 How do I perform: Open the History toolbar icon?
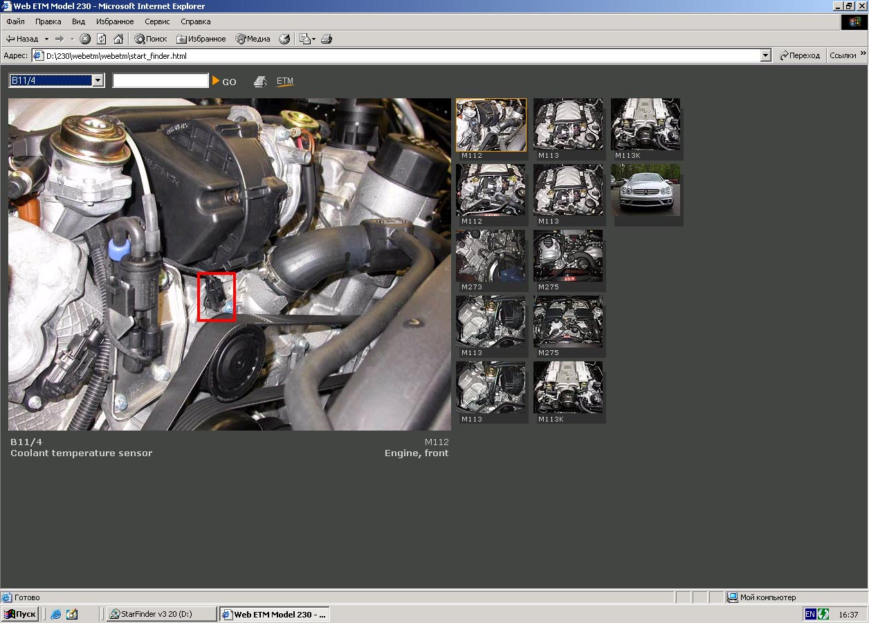click(x=284, y=39)
